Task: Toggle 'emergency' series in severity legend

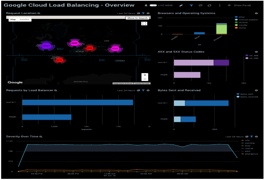Action: (250, 154)
